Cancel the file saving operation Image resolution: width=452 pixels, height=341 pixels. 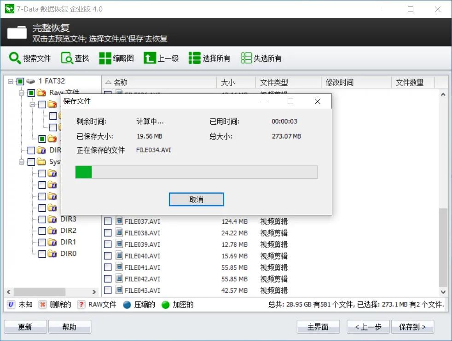pyautogui.click(x=197, y=199)
